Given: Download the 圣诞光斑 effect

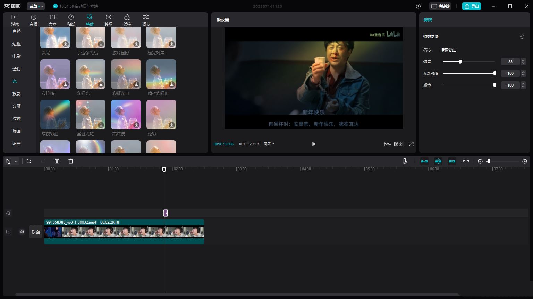Looking at the screenshot, I should (x=101, y=125).
